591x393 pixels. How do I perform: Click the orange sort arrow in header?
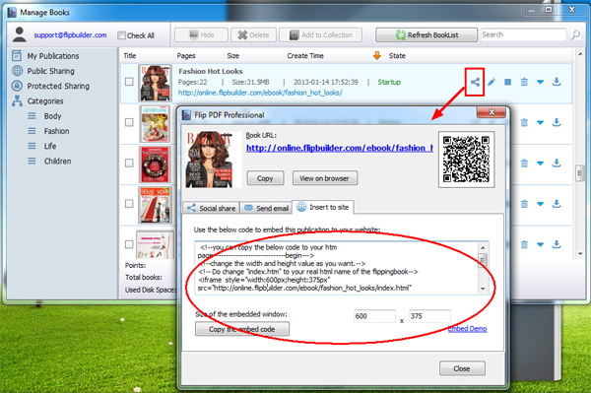(x=377, y=56)
